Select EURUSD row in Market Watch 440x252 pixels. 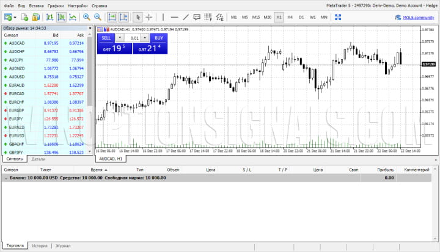point(45,135)
